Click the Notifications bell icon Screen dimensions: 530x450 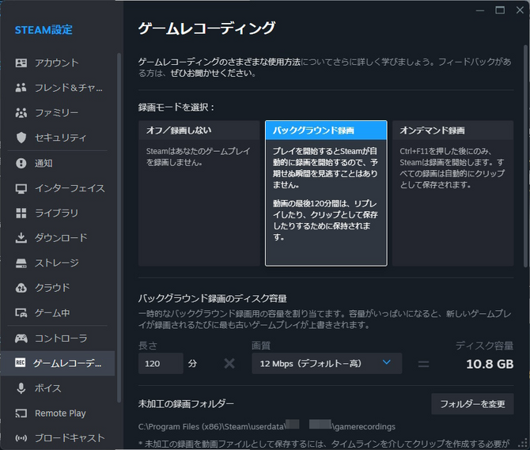pos(21,163)
